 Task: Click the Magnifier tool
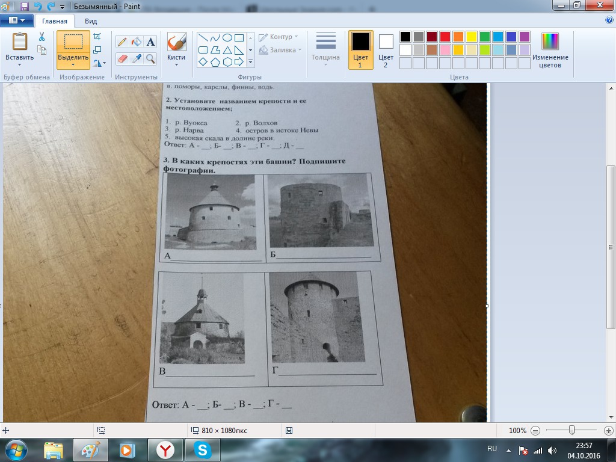(150, 58)
